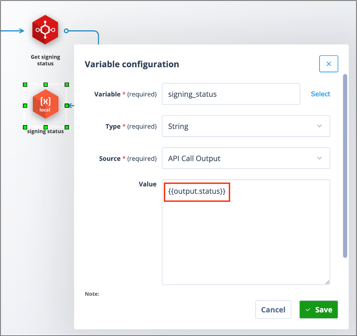
Task: Click the Variable name input field
Action: [231, 94]
